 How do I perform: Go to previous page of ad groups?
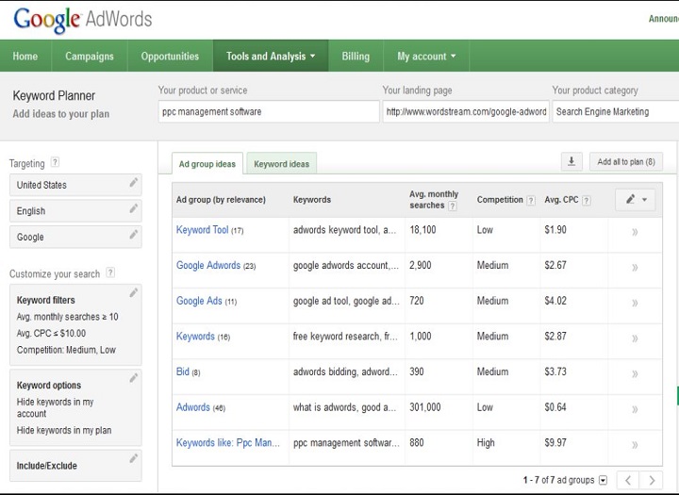pyautogui.click(x=627, y=480)
